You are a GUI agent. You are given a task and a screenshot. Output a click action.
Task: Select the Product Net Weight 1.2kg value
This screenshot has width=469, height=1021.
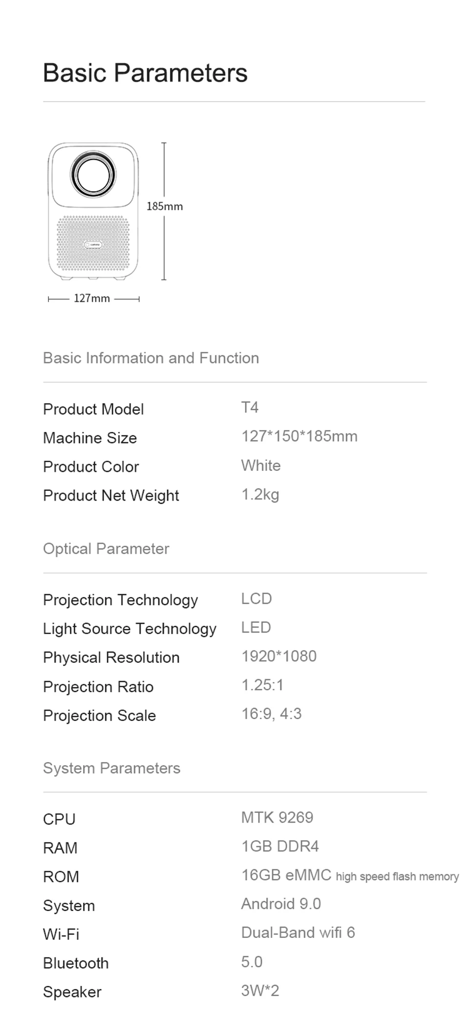click(260, 494)
